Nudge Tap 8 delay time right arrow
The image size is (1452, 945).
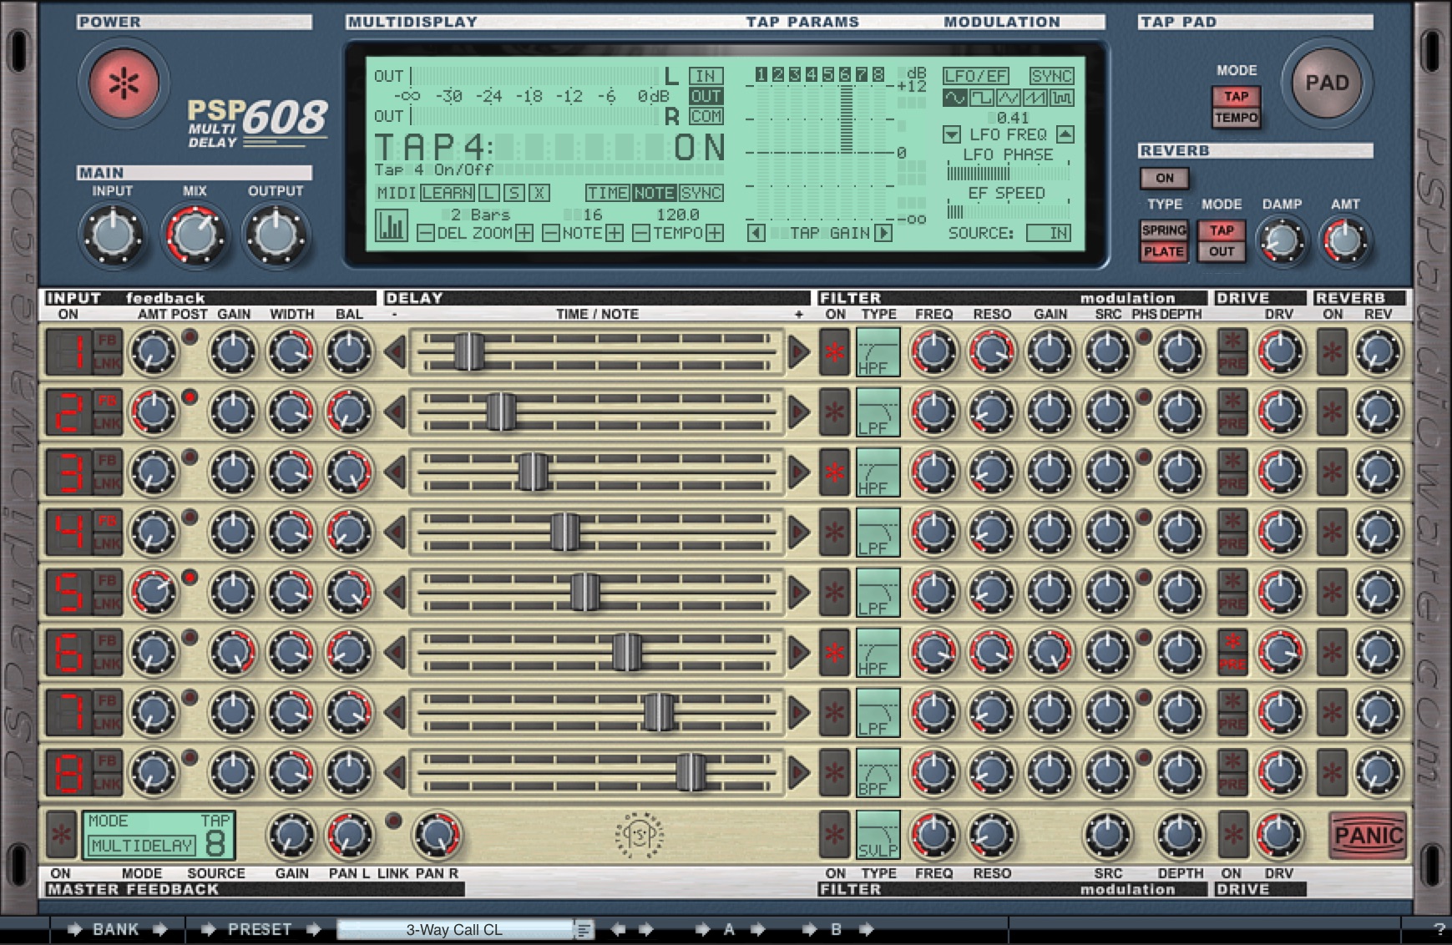799,773
